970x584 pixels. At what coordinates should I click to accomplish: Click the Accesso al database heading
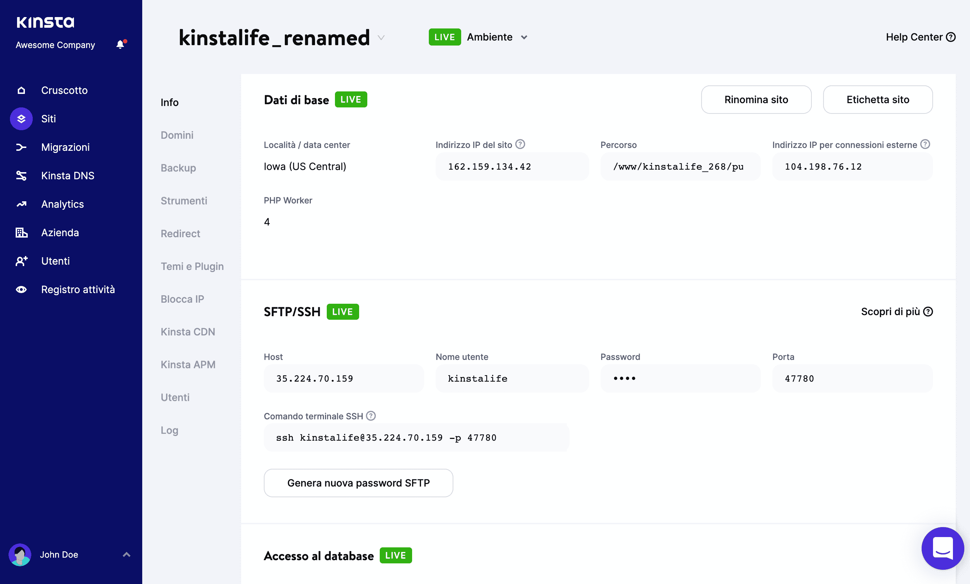coord(319,556)
